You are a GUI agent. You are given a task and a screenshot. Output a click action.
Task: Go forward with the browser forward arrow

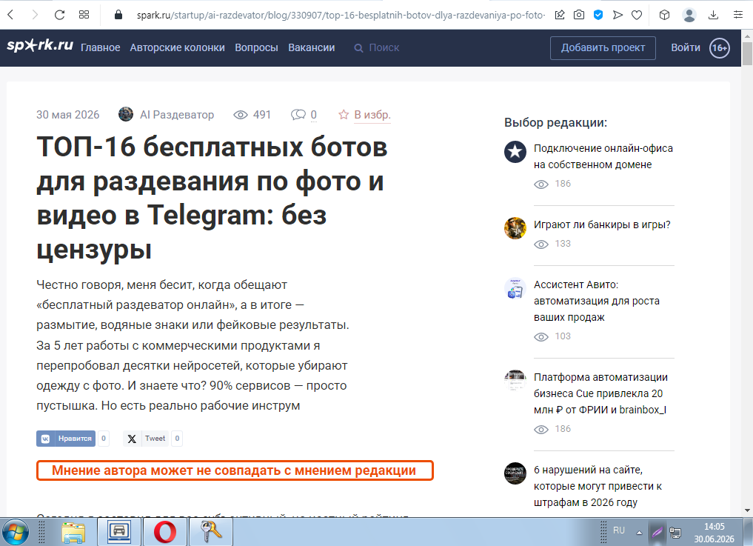click(x=35, y=15)
